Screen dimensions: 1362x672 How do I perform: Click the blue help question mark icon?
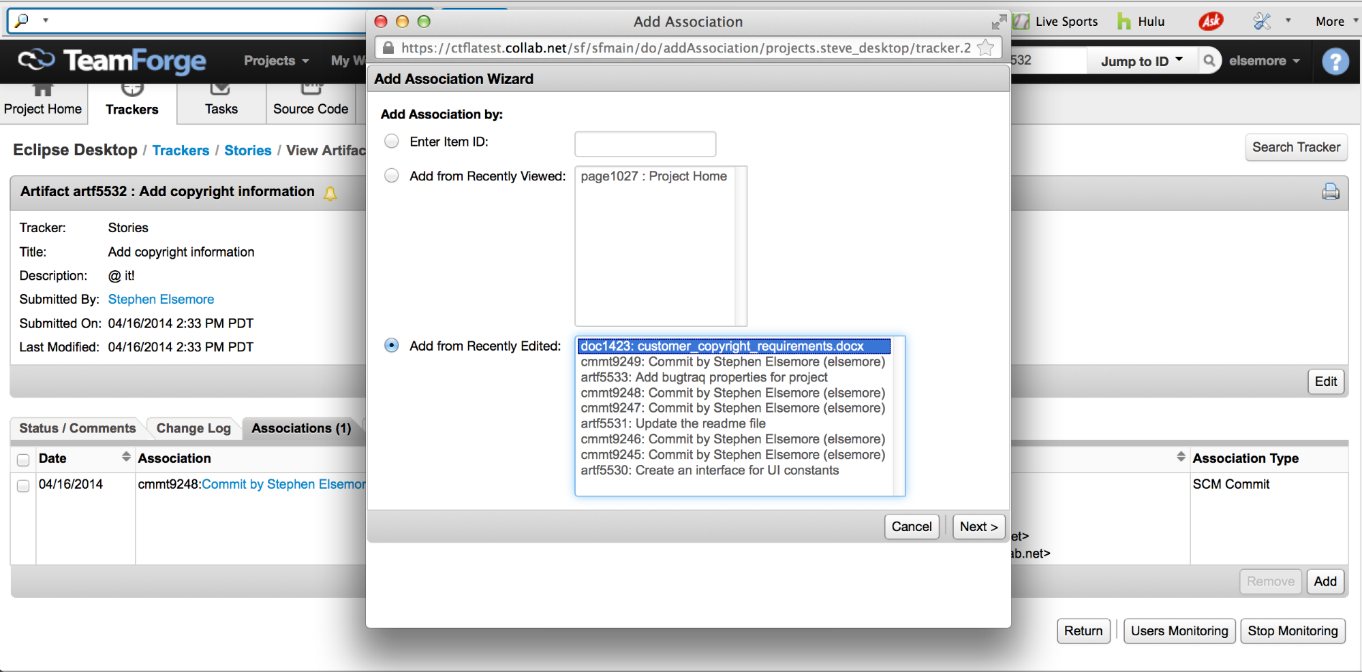[x=1335, y=62]
